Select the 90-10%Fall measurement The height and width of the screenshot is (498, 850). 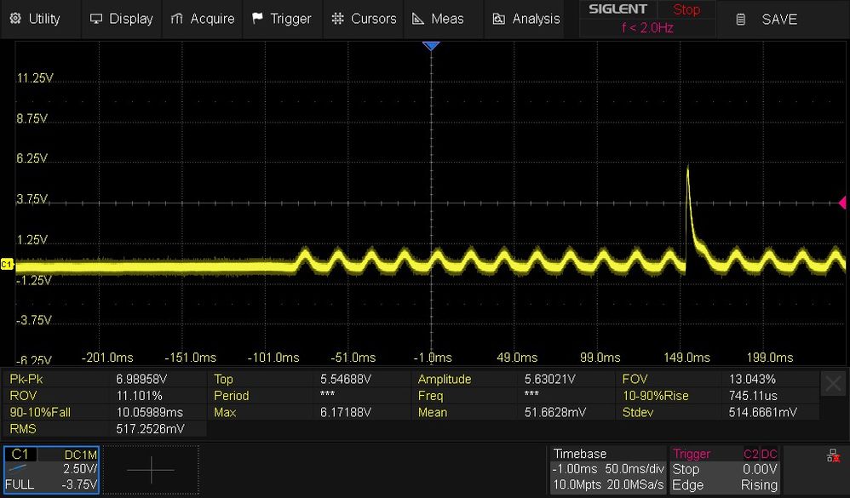tap(106, 412)
